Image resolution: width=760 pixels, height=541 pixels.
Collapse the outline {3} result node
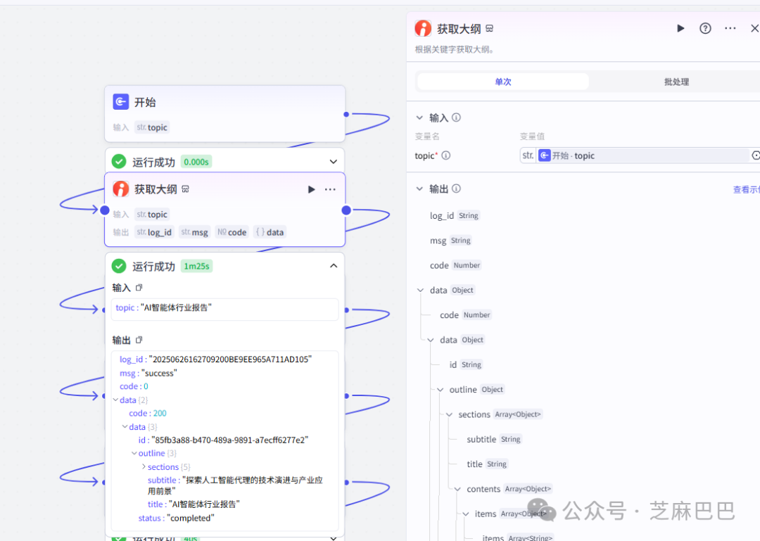[x=134, y=453]
